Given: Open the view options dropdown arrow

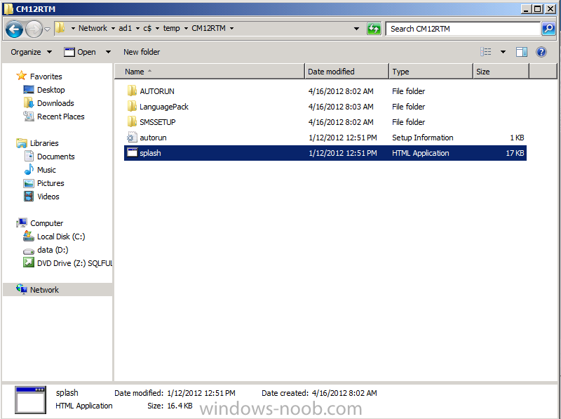Looking at the screenshot, I should click(503, 52).
